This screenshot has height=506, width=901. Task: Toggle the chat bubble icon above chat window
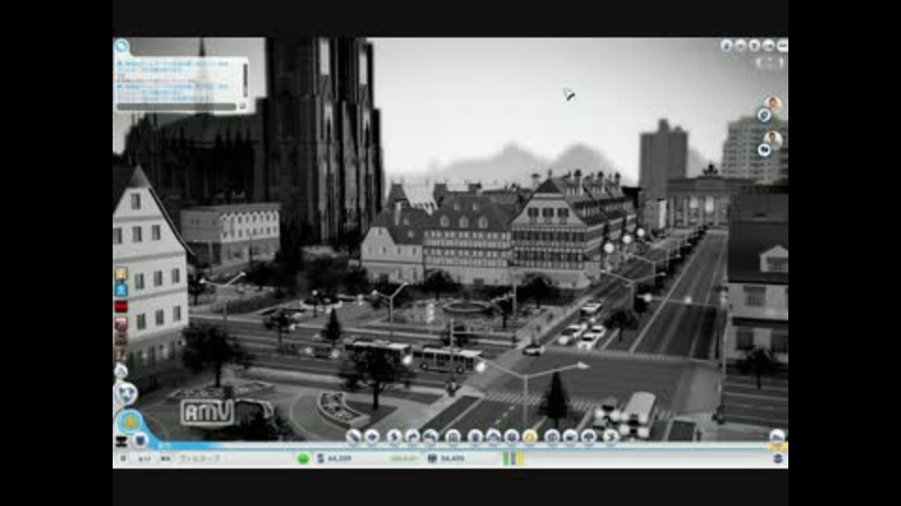[x=122, y=47]
